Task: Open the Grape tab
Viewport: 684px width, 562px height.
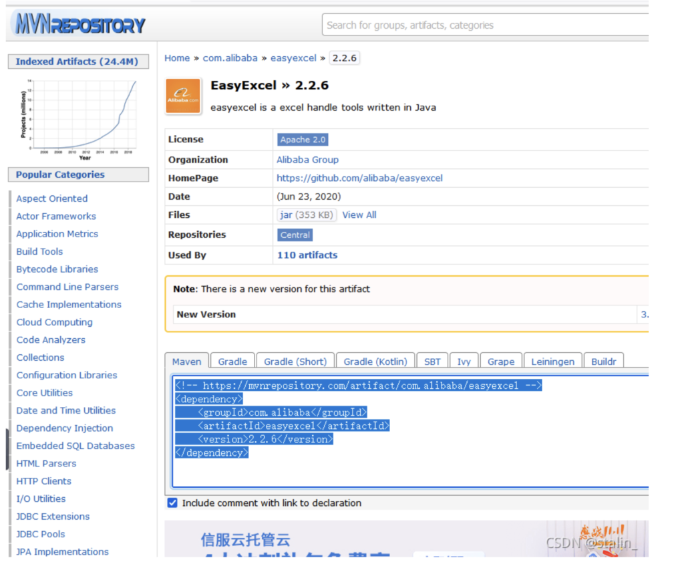Action: pyautogui.click(x=501, y=362)
